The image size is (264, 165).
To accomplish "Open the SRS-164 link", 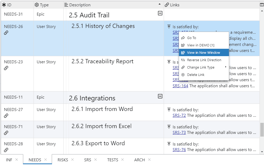I will [180, 86].
